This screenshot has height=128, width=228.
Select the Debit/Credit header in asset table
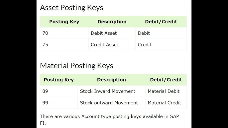pos(161,22)
